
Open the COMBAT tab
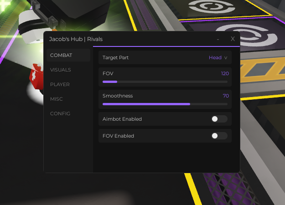point(68,55)
